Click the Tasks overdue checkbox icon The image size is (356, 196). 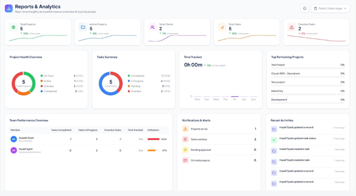pyautogui.click(x=185, y=139)
